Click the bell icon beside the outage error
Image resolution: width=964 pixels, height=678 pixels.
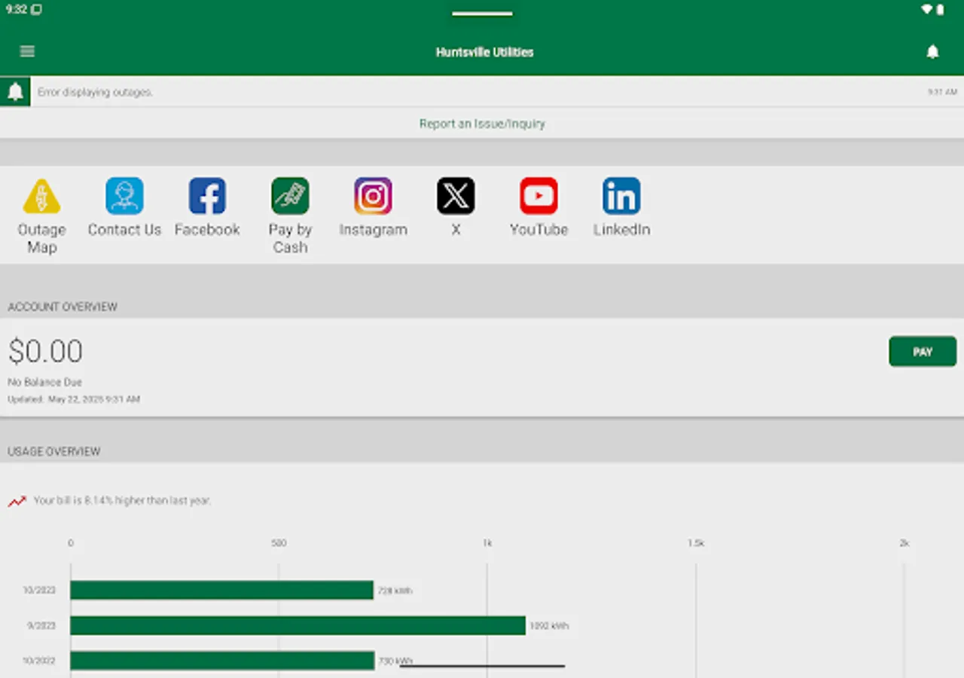click(15, 91)
